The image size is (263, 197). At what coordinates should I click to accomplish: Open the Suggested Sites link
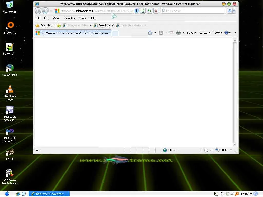[x=76, y=25]
